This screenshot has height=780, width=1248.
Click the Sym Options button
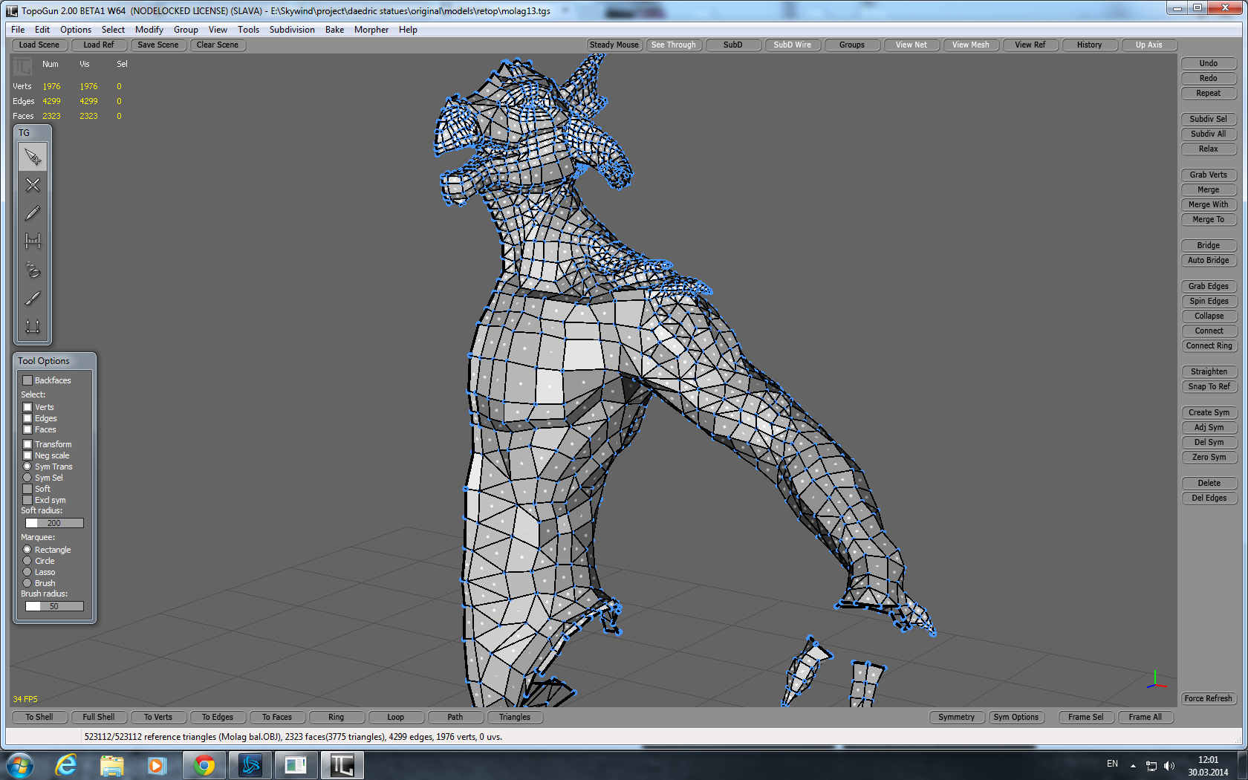coord(1016,717)
